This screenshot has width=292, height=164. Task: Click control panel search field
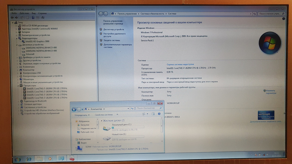(x=272, y=14)
